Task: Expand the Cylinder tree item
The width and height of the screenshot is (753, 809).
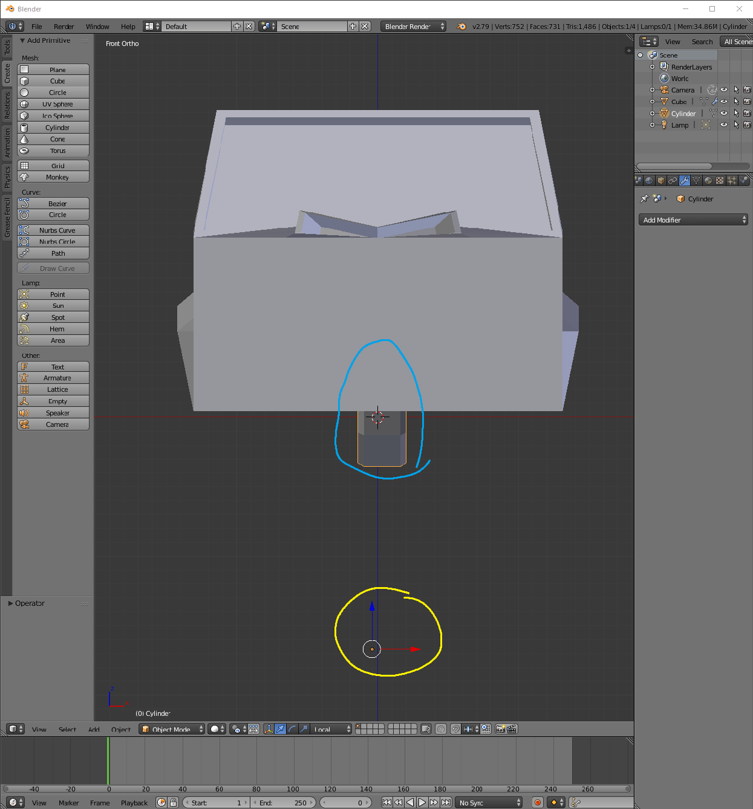Action: [x=652, y=113]
